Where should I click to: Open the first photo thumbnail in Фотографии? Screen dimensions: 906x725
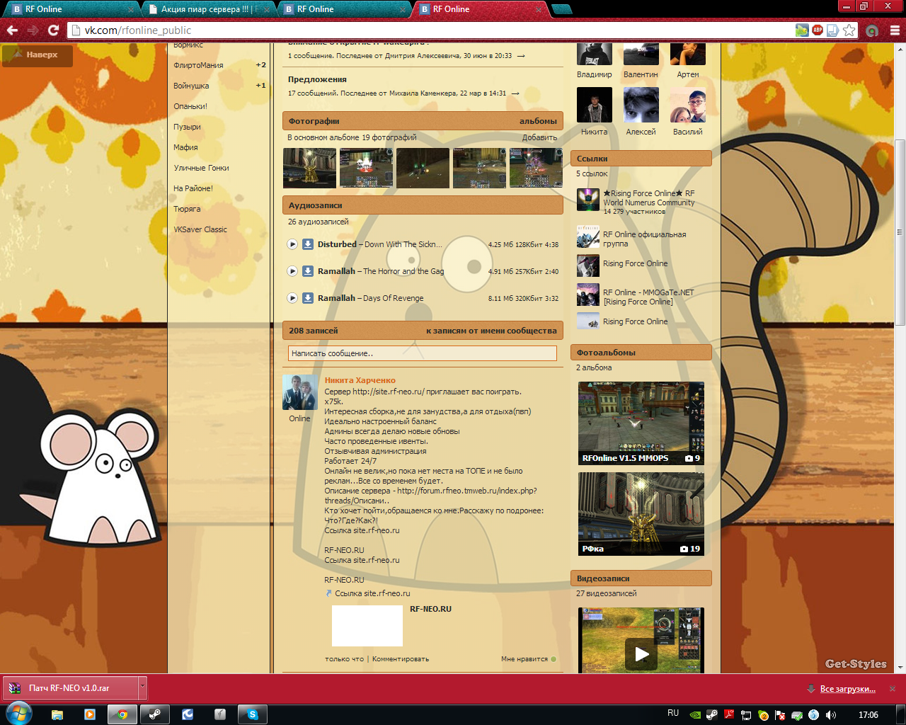click(310, 168)
